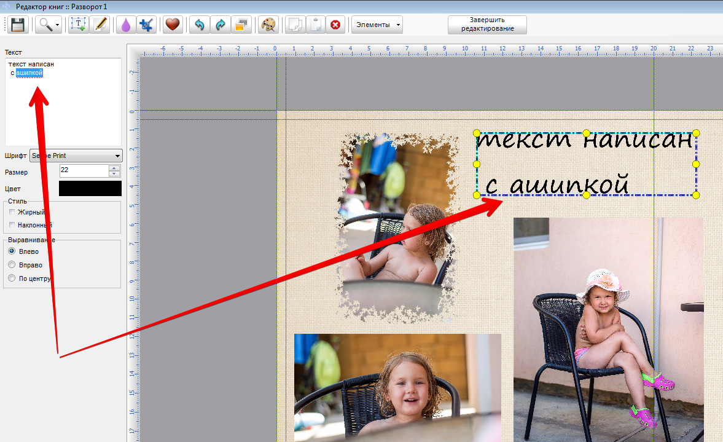
Task: Expand the Элементы dropdown menu
Action: coord(377,25)
